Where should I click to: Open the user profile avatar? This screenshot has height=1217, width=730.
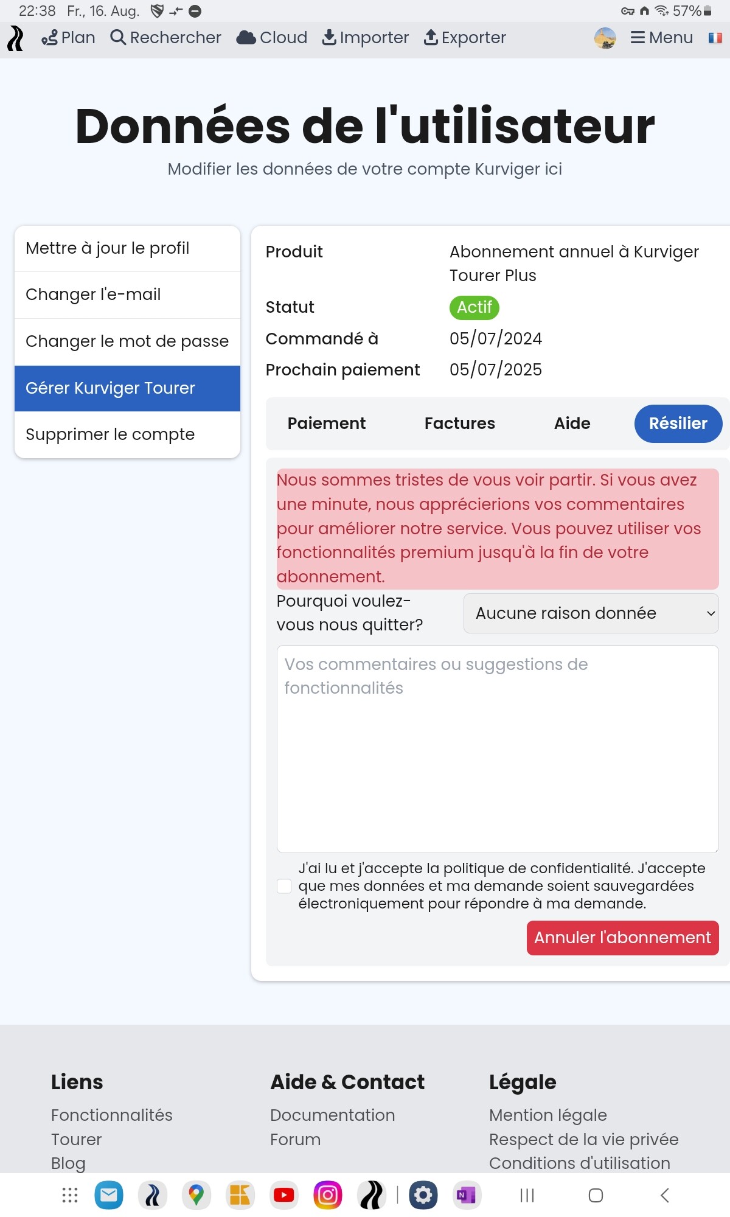pyautogui.click(x=605, y=38)
